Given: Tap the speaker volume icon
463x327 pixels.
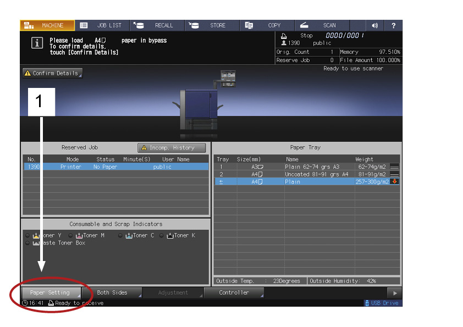Looking at the screenshot, I should (x=374, y=25).
